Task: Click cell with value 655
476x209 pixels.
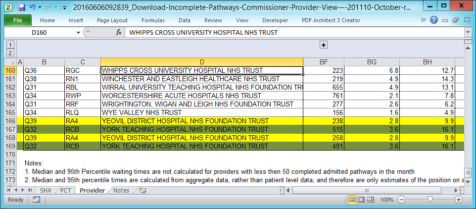Action: pos(324,87)
